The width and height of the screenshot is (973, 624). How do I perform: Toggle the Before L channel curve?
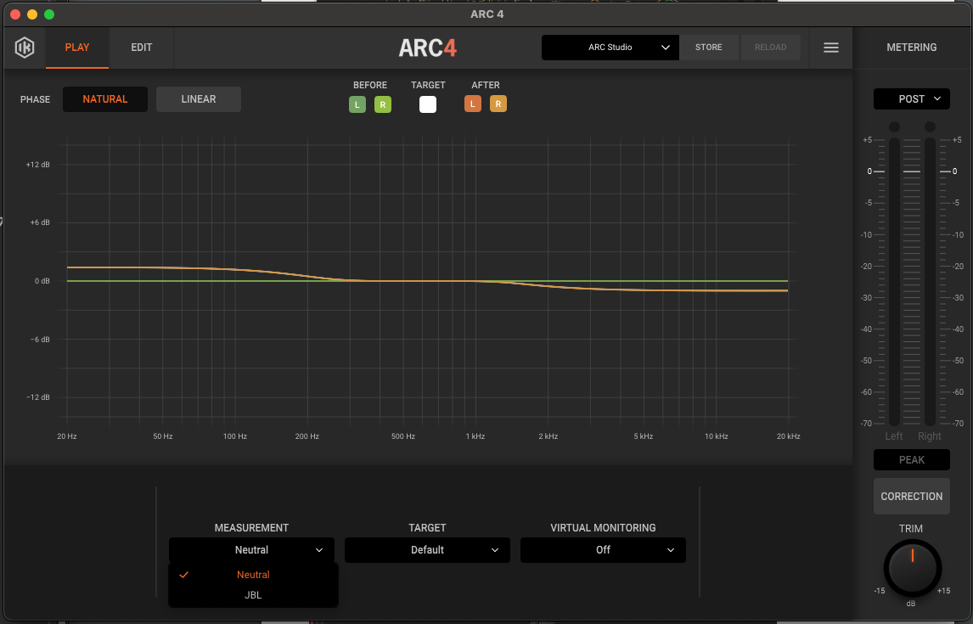click(x=357, y=104)
